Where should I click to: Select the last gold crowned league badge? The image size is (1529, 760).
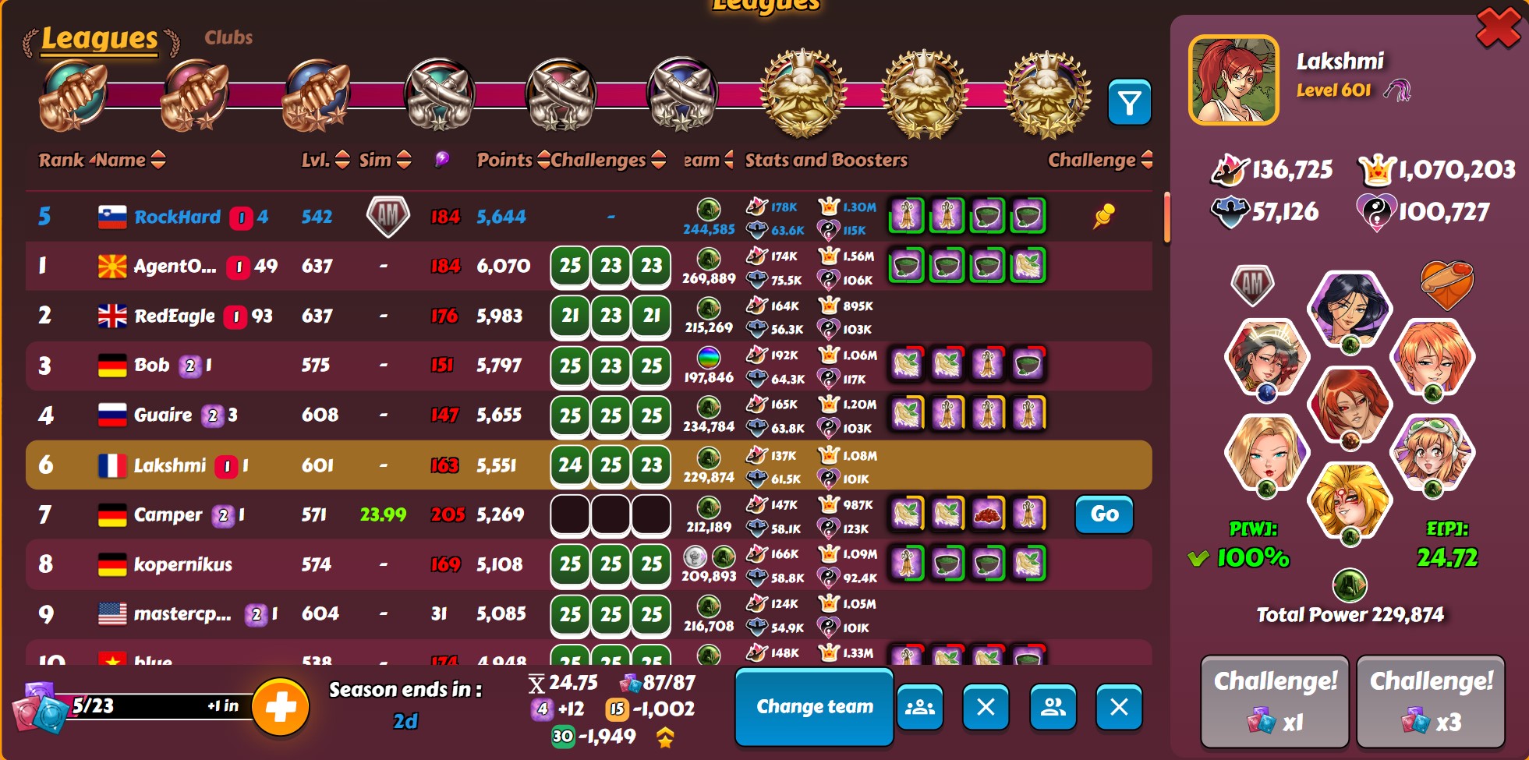pos(1046,94)
